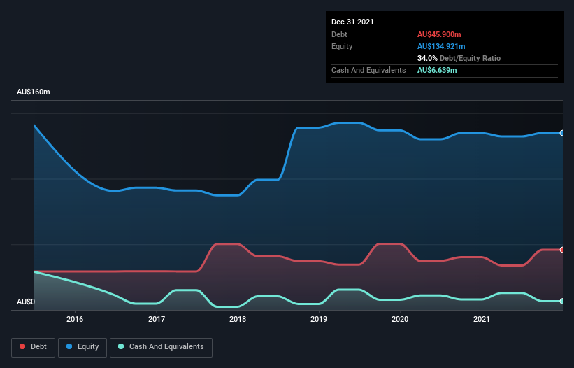Viewport: 574px width, 368px height.
Task: Select the 2019 x-axis label
Action: point(319,319)
